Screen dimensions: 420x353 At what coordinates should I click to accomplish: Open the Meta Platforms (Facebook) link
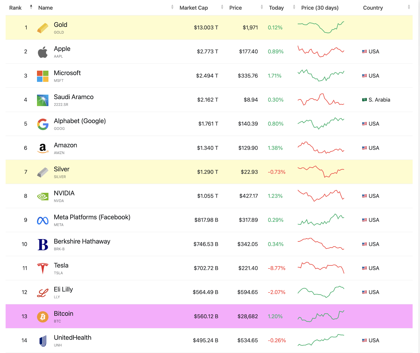(92, 217)
